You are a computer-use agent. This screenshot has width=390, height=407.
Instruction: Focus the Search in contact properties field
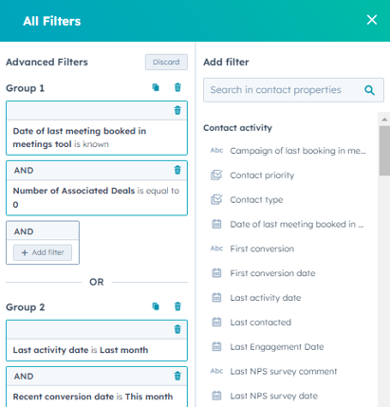click(x=293, y=90)
